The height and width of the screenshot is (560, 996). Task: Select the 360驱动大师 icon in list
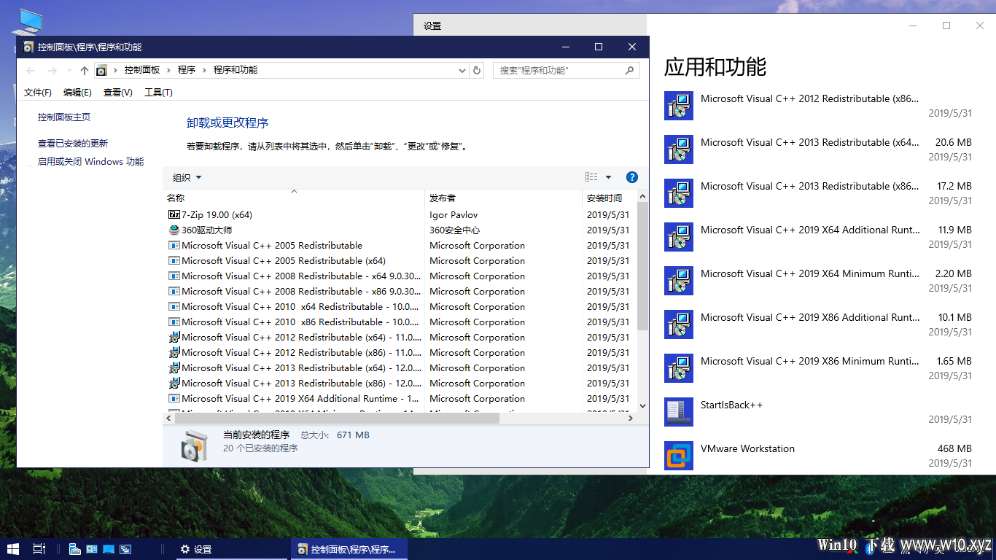[174, 230]
